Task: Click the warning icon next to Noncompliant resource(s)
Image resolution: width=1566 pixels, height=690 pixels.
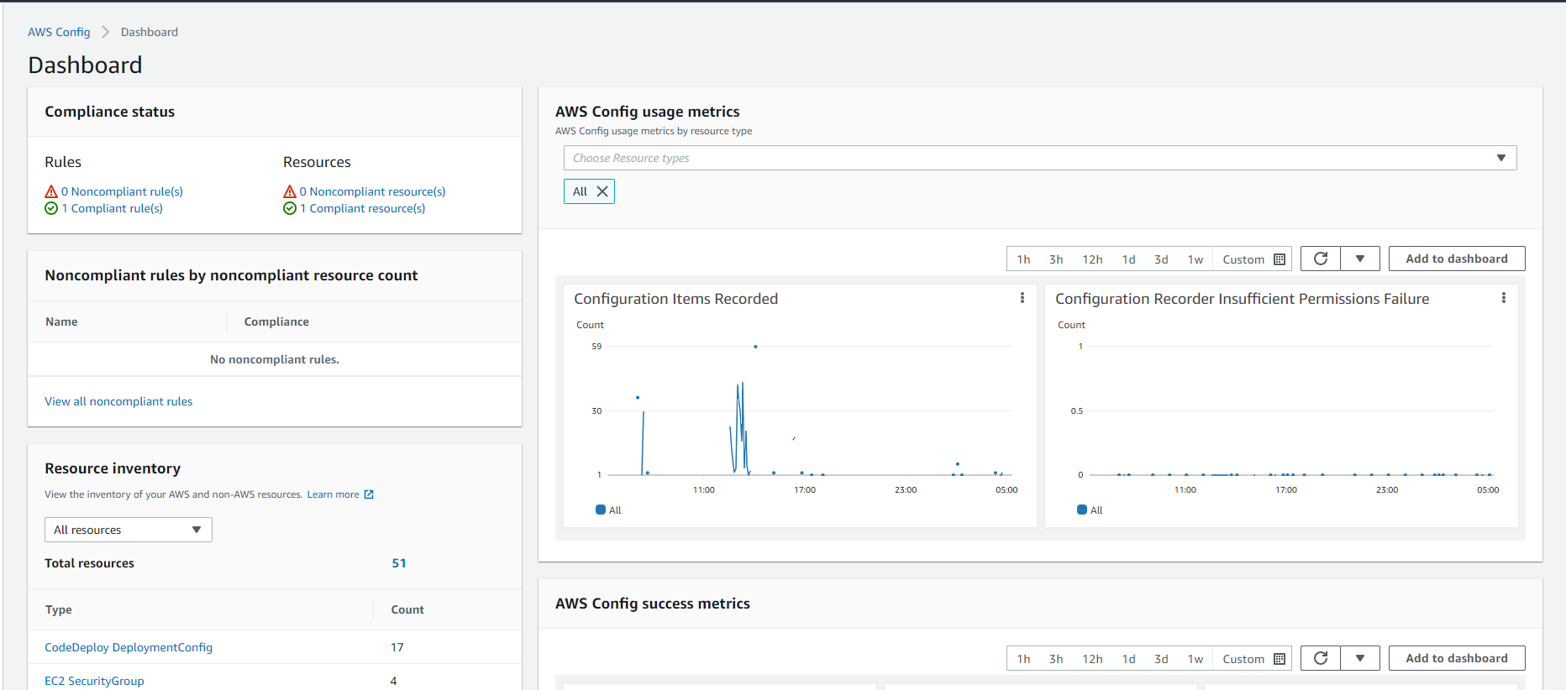Action: click(290, 191)
